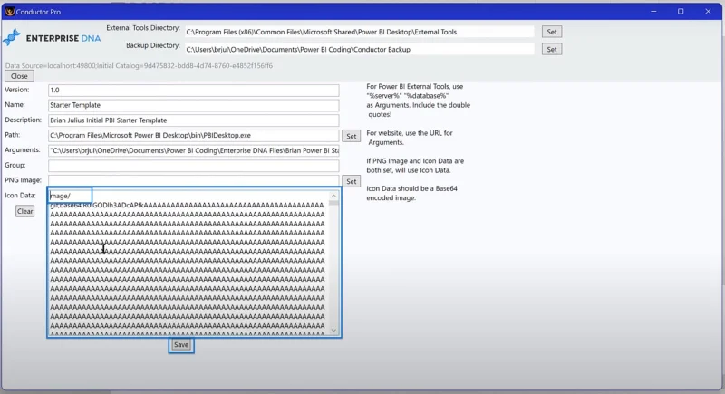Click the "Arguments:" label
Viewport: 725px width, 394px height.
(x=23, y=150)
